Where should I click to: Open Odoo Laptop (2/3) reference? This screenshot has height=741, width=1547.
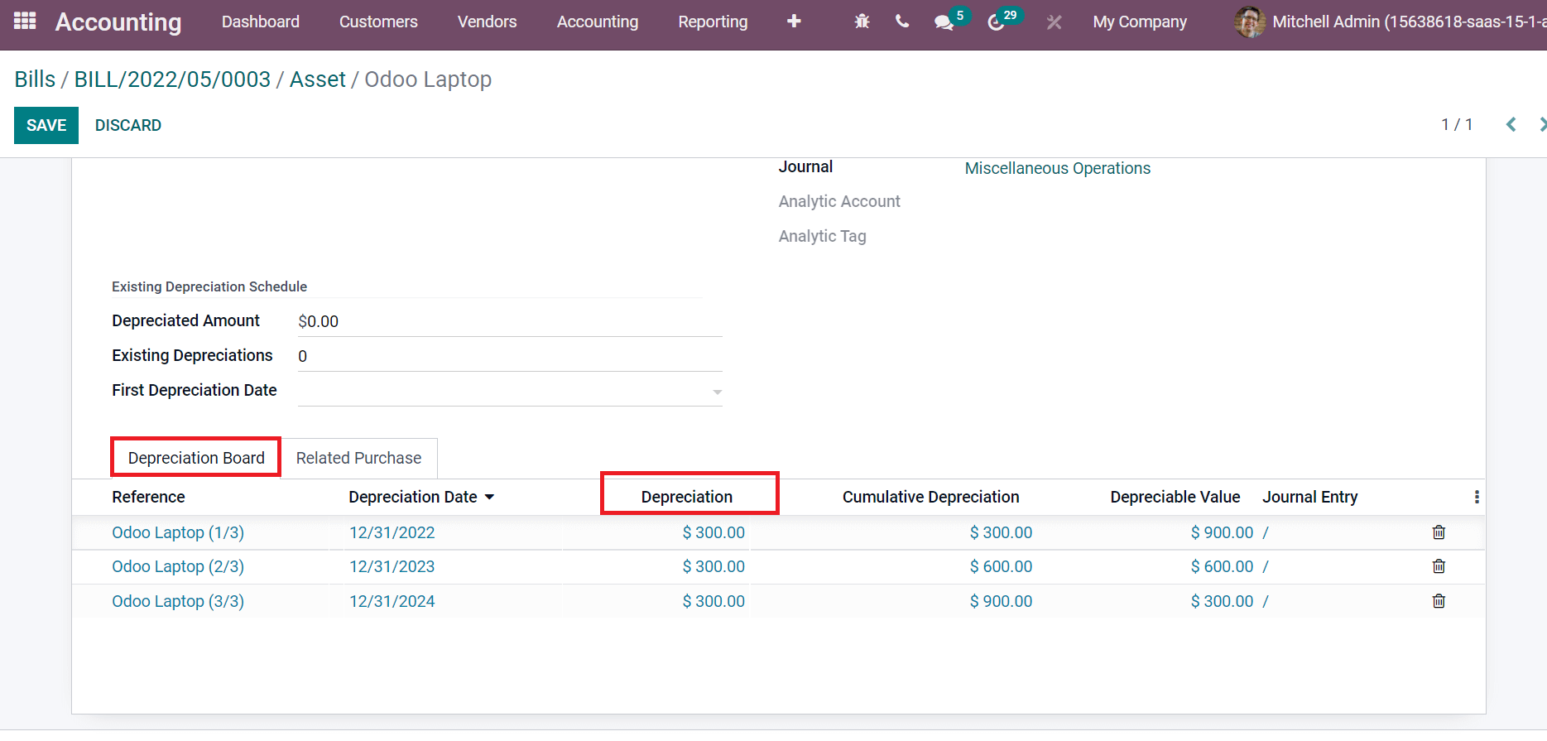click(178, 566)
